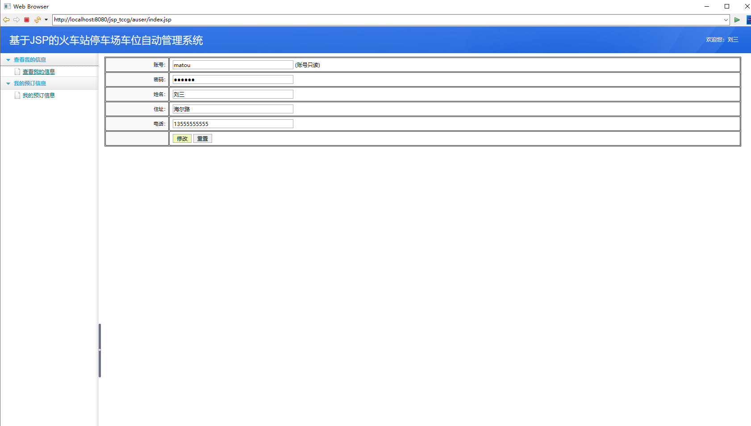This screenshot has width=751, height=426.
Task: Click document icon beside 查看我的信息 link
Action: coord(17,71)
